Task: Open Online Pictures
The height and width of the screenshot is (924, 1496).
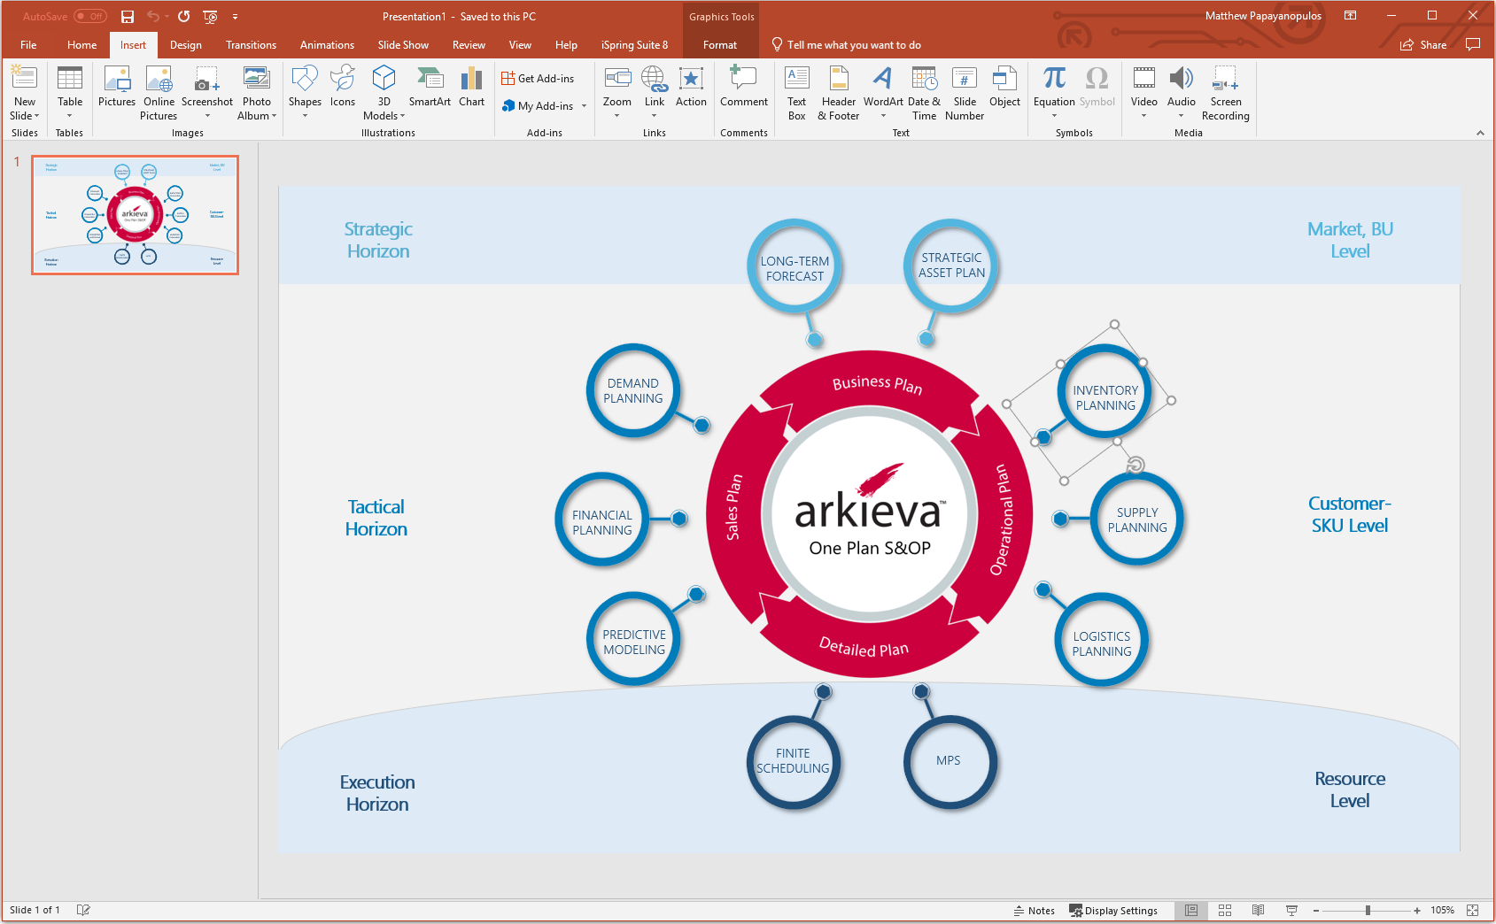Action: tap(159, 93)
